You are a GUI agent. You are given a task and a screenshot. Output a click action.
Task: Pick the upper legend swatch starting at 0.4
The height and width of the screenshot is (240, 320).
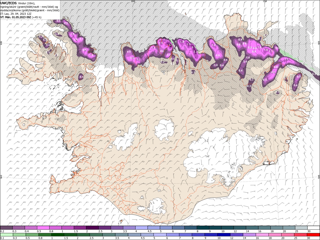point(31,228)
